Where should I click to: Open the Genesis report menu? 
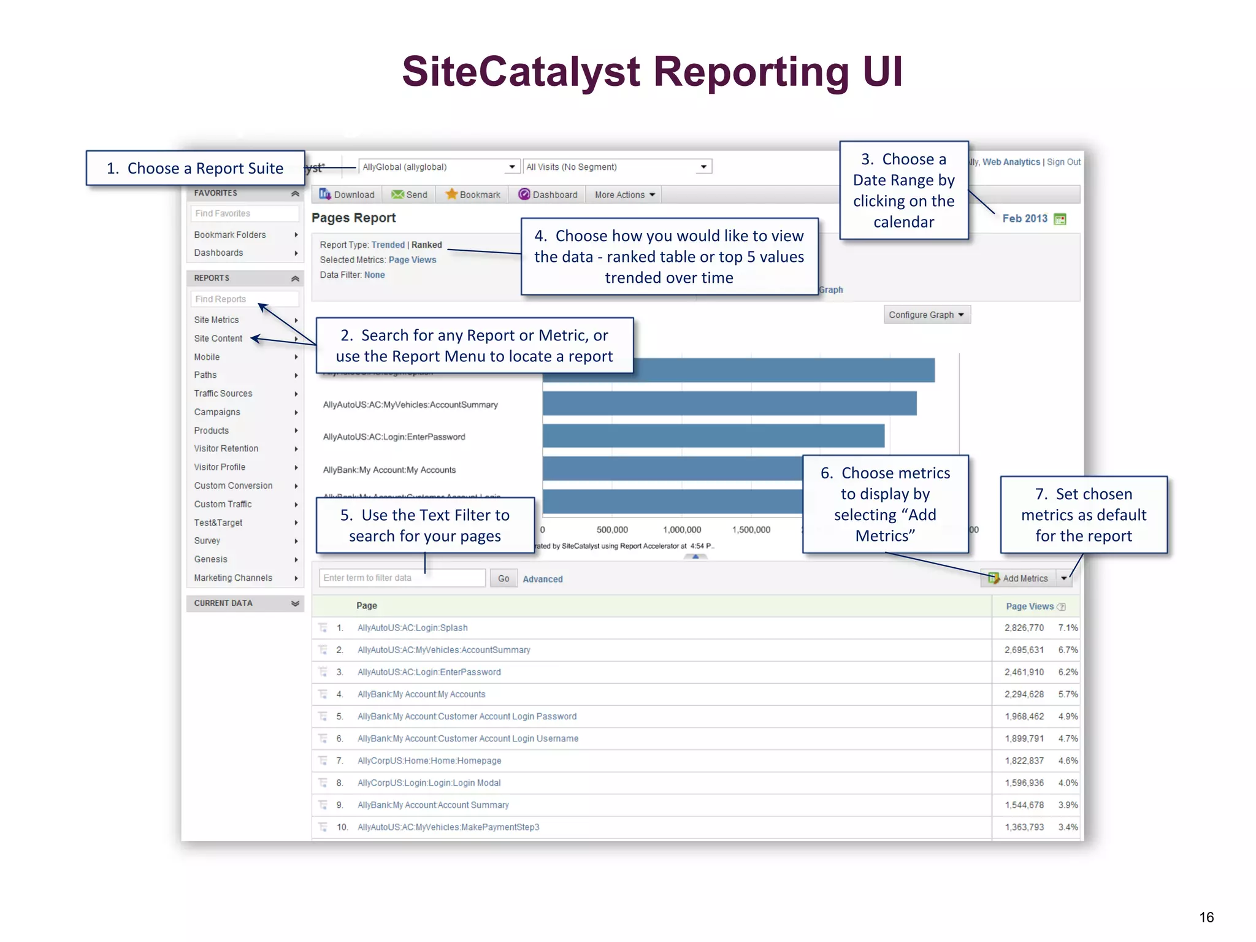point(245,559)
